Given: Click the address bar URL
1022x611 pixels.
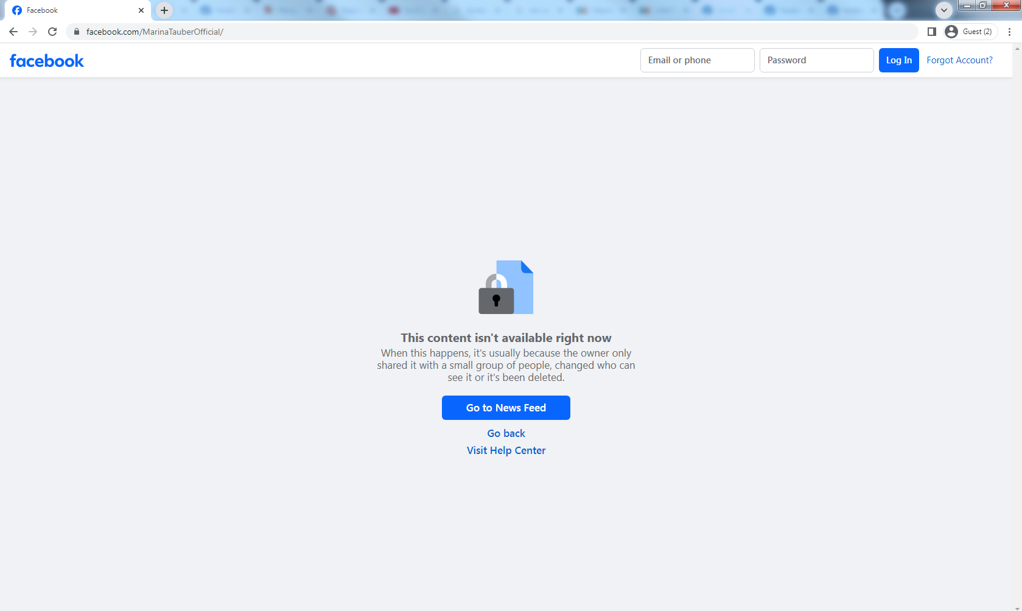Looking at the screenshot, I should pyautogui.click(x=155, y=32).
